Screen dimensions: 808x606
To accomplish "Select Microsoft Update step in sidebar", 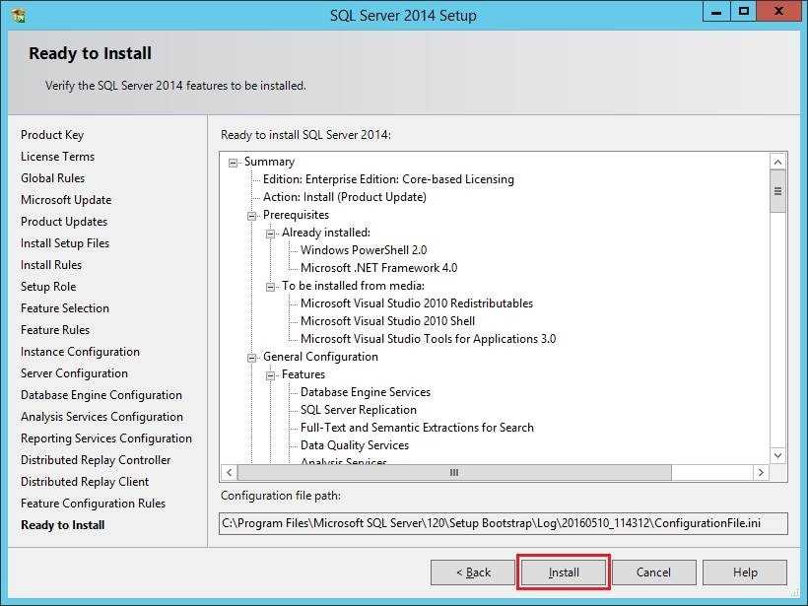I will pos(66,200).
